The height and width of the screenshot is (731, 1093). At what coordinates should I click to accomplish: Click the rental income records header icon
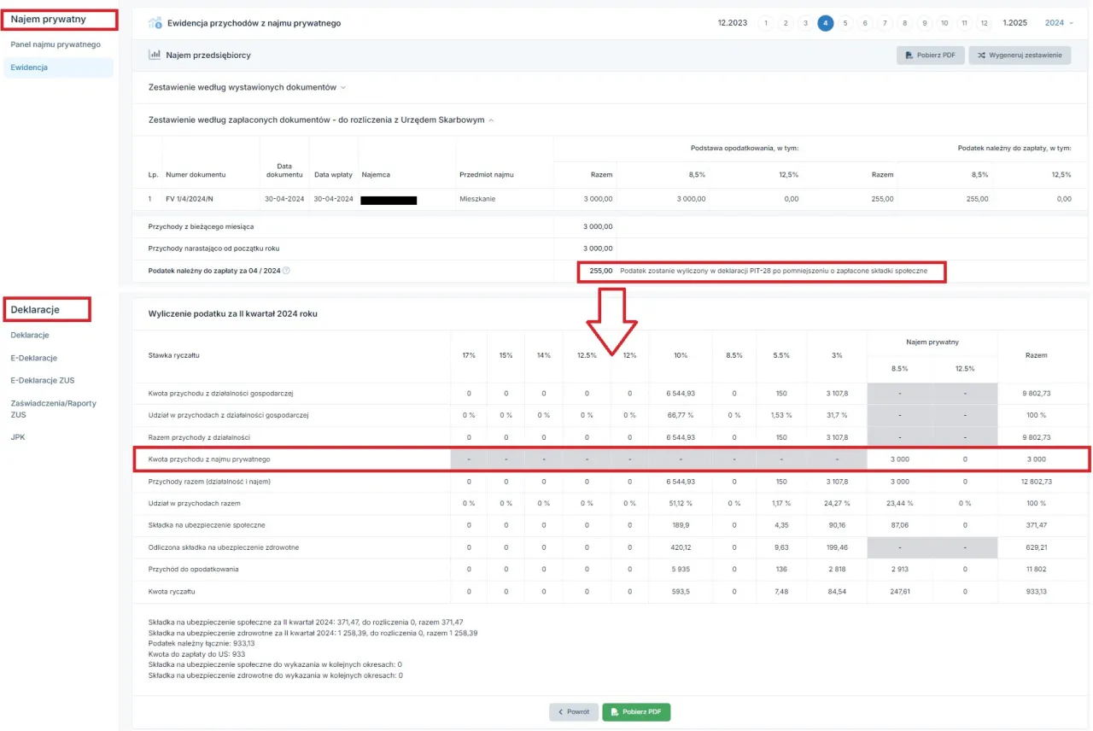[x=155, y=23]
